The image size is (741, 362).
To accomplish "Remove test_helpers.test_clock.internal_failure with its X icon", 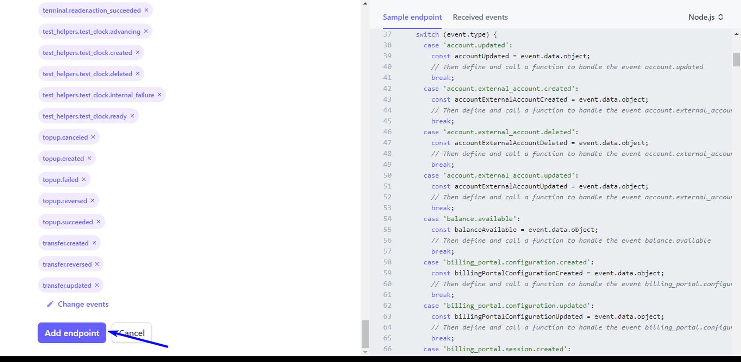I will [x=159, y=95].
